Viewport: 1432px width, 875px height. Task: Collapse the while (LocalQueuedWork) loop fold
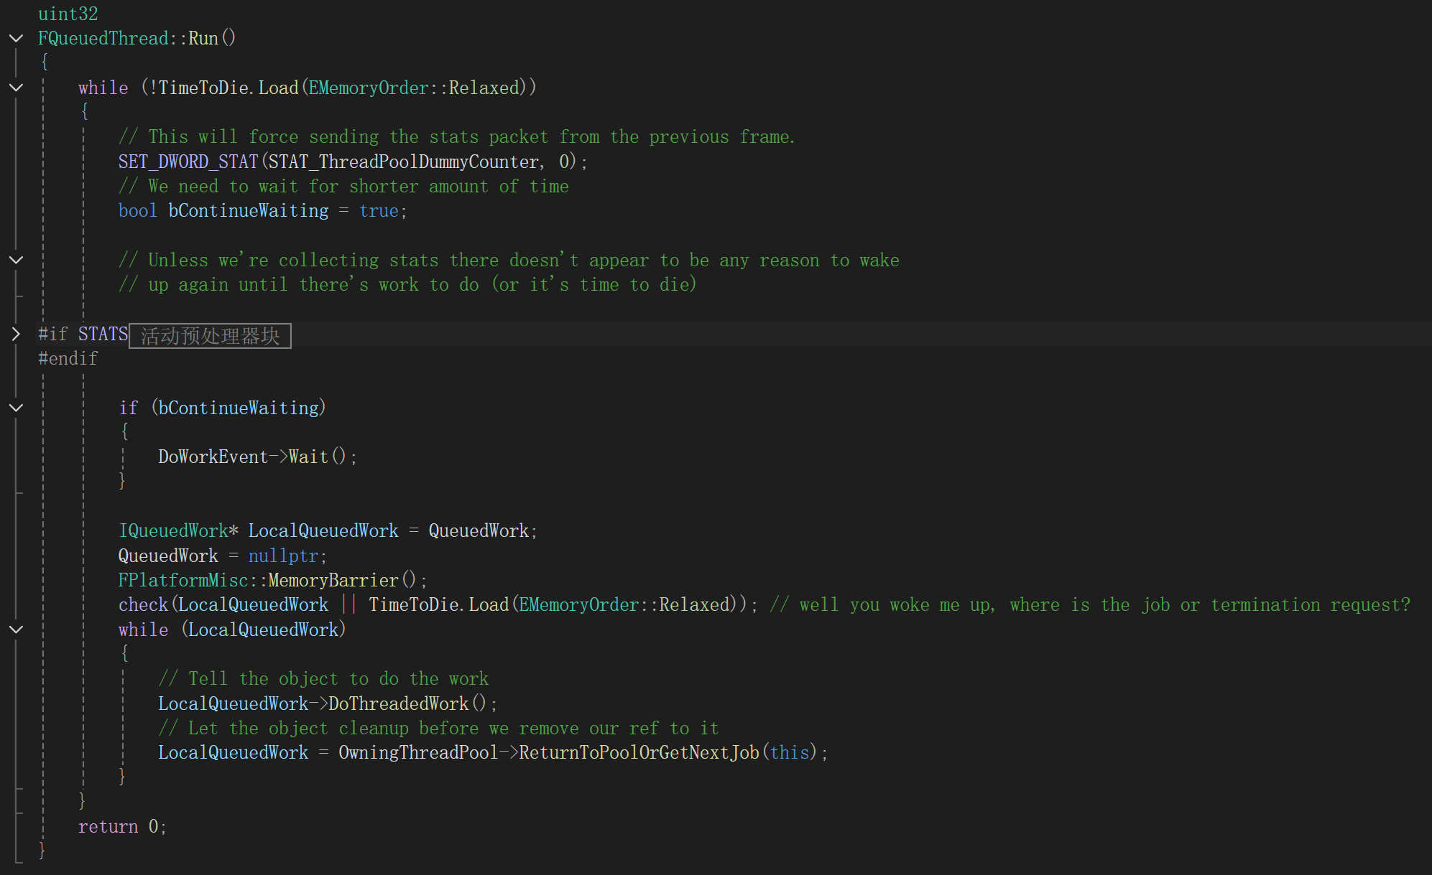coord(16,630)
